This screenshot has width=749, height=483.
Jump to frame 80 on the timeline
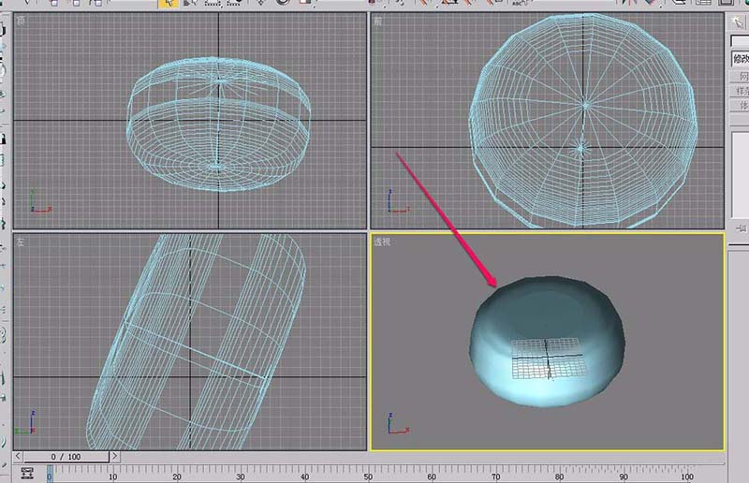[559, 476]
